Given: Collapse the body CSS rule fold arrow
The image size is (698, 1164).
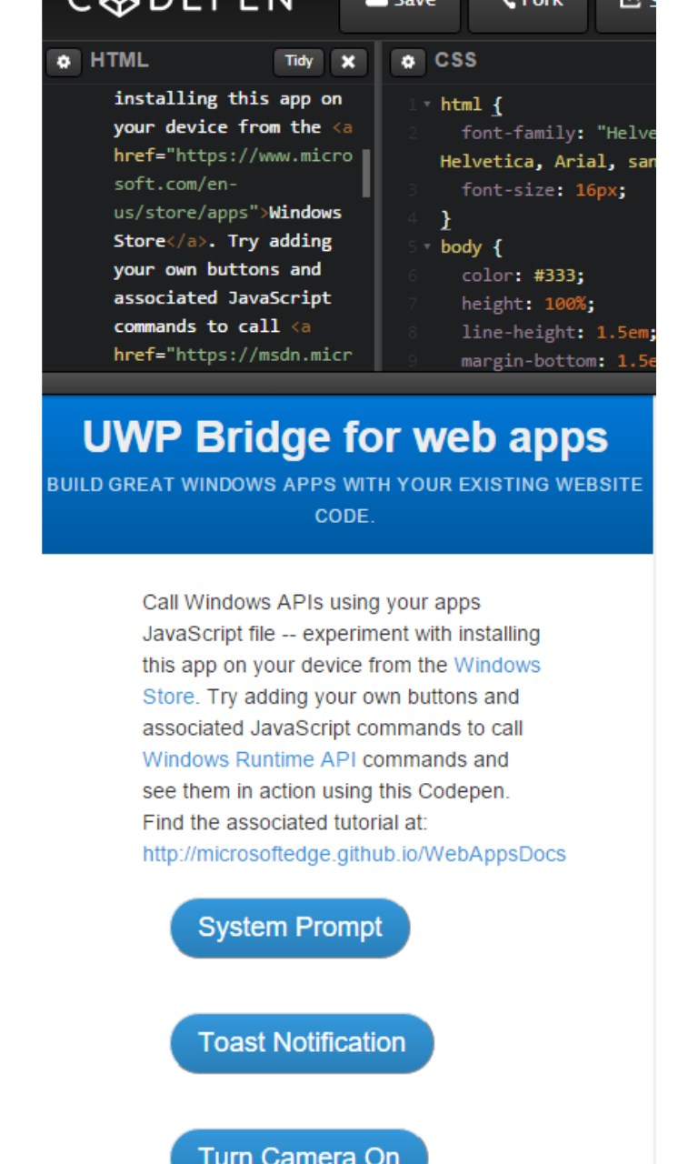Looking at the screenshot, I should [427, 247].
